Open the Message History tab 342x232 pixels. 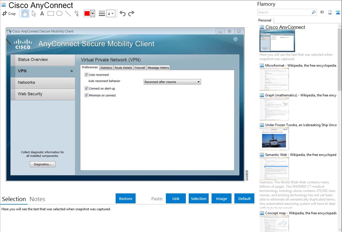[158, 68]
